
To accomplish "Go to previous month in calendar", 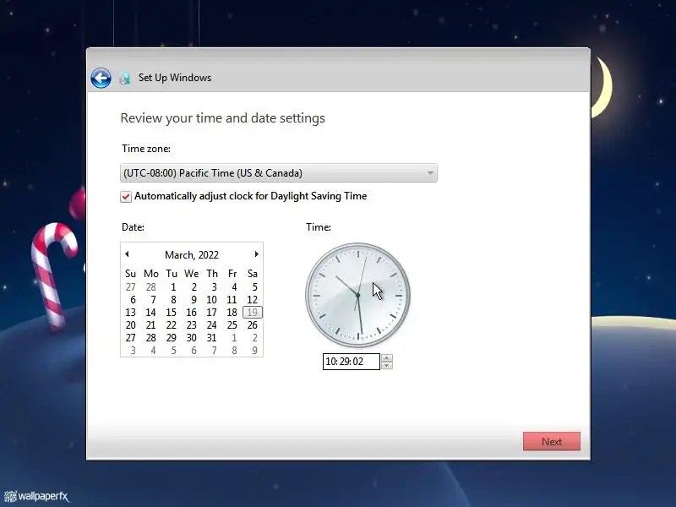I will coord(127,254).
